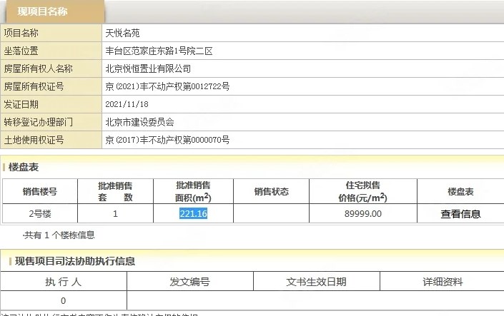Click the 发文编号 column header
The width and height of the screenshot is (504, 316).
pyautogui.click(x=189, y=282)
